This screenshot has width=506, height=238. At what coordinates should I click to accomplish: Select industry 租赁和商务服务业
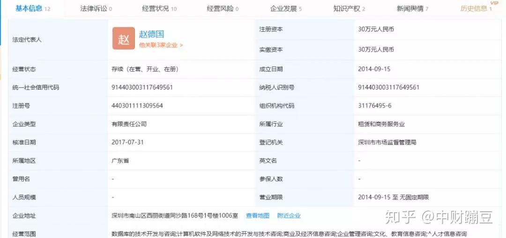[x=381, y=124]
